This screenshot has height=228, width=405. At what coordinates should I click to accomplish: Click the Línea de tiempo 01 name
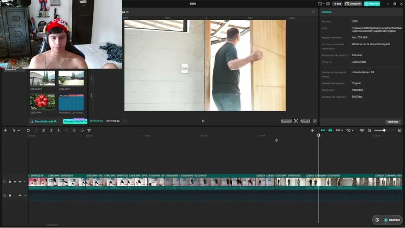point(363,72)
